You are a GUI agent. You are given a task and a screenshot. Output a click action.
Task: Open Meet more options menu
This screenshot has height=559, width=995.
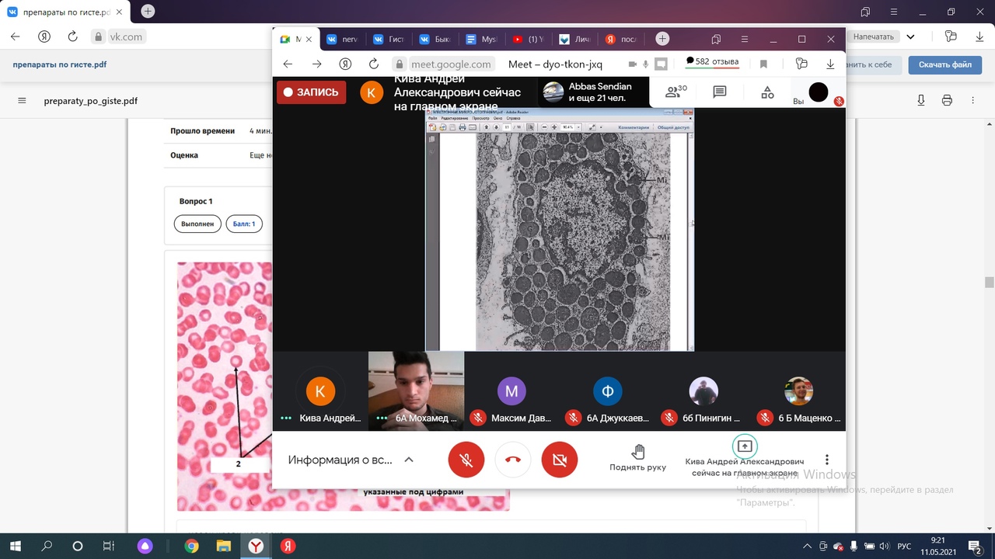(x=827, y=460)
